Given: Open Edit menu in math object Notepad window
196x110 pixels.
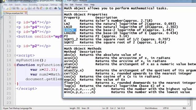Looking at the screenshot, I should tap(71, 5).
